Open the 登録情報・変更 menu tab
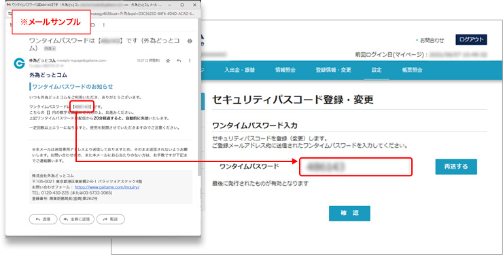Image resolution: width=503 pixels, height=255 pixels. tap(333, 70)
